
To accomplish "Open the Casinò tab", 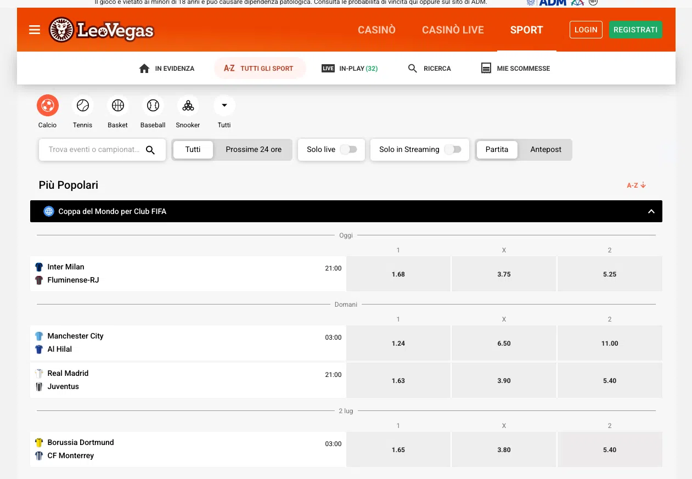I will 377,30.
